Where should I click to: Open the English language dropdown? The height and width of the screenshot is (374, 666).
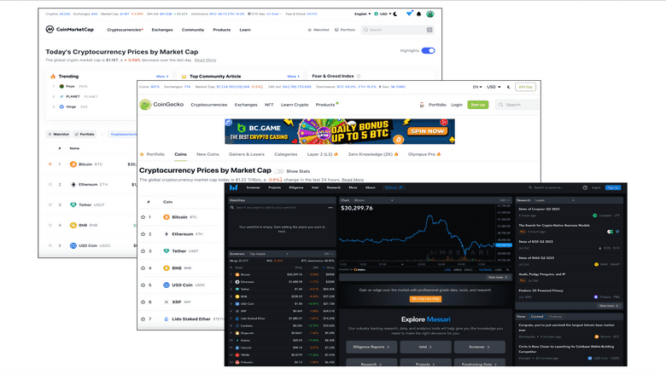pyautogui.click(x=362, y=14)
